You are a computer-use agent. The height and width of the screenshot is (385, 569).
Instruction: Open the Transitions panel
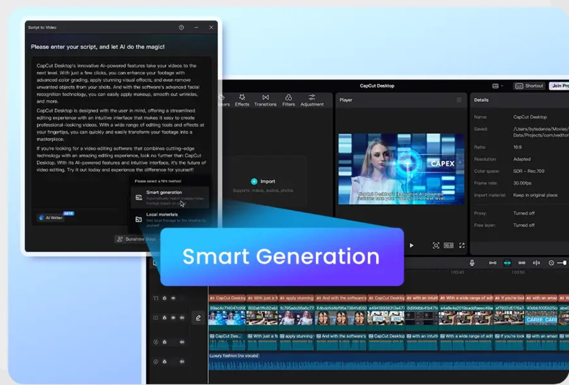point(266,100)
